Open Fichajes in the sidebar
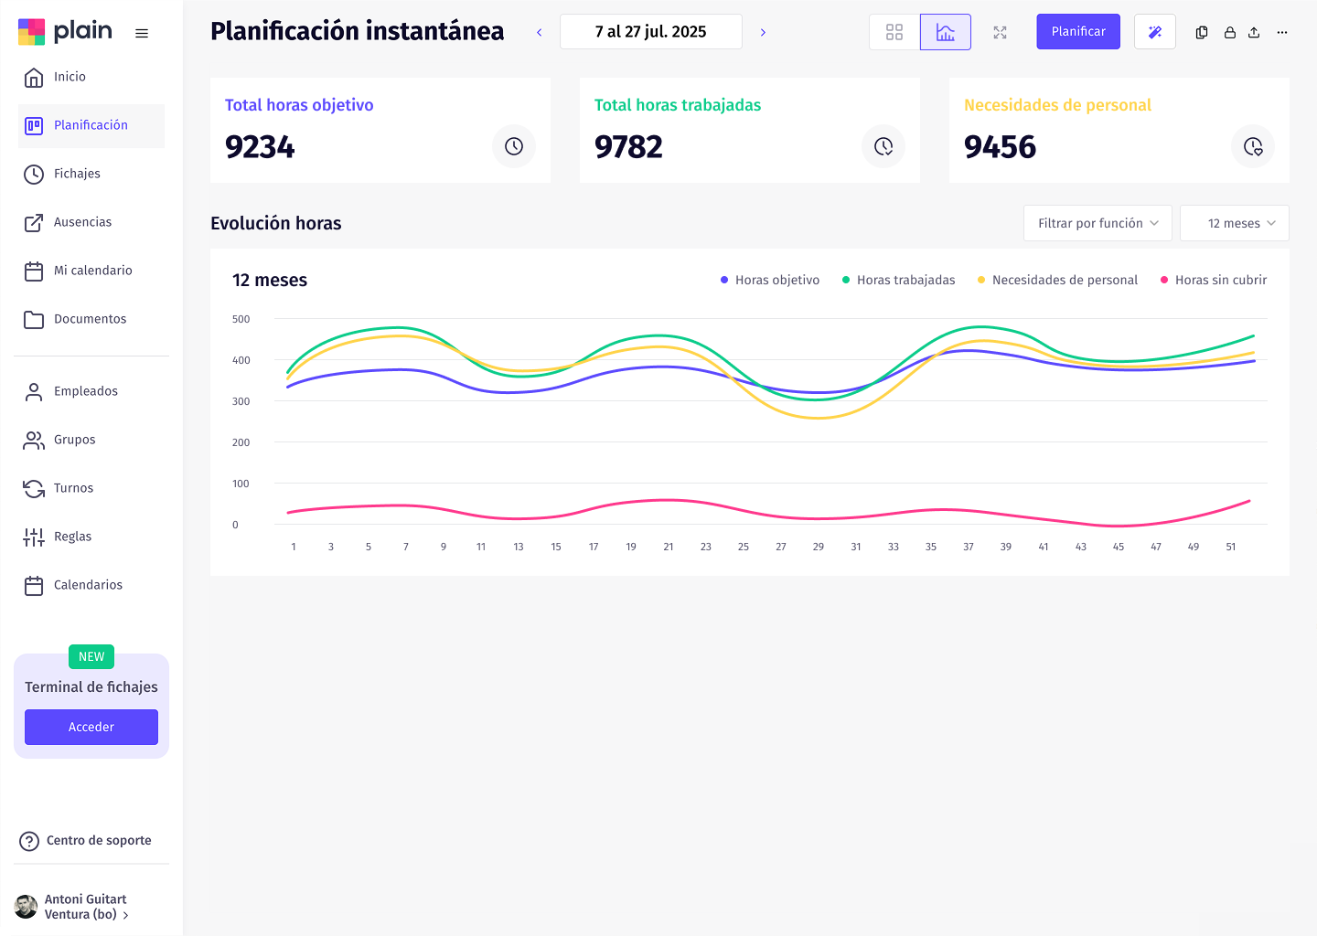The width and height of the screenshot is (1317, 936). (x=77, y=174)
